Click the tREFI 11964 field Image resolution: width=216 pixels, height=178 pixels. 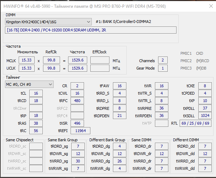[x=80, y=131]
